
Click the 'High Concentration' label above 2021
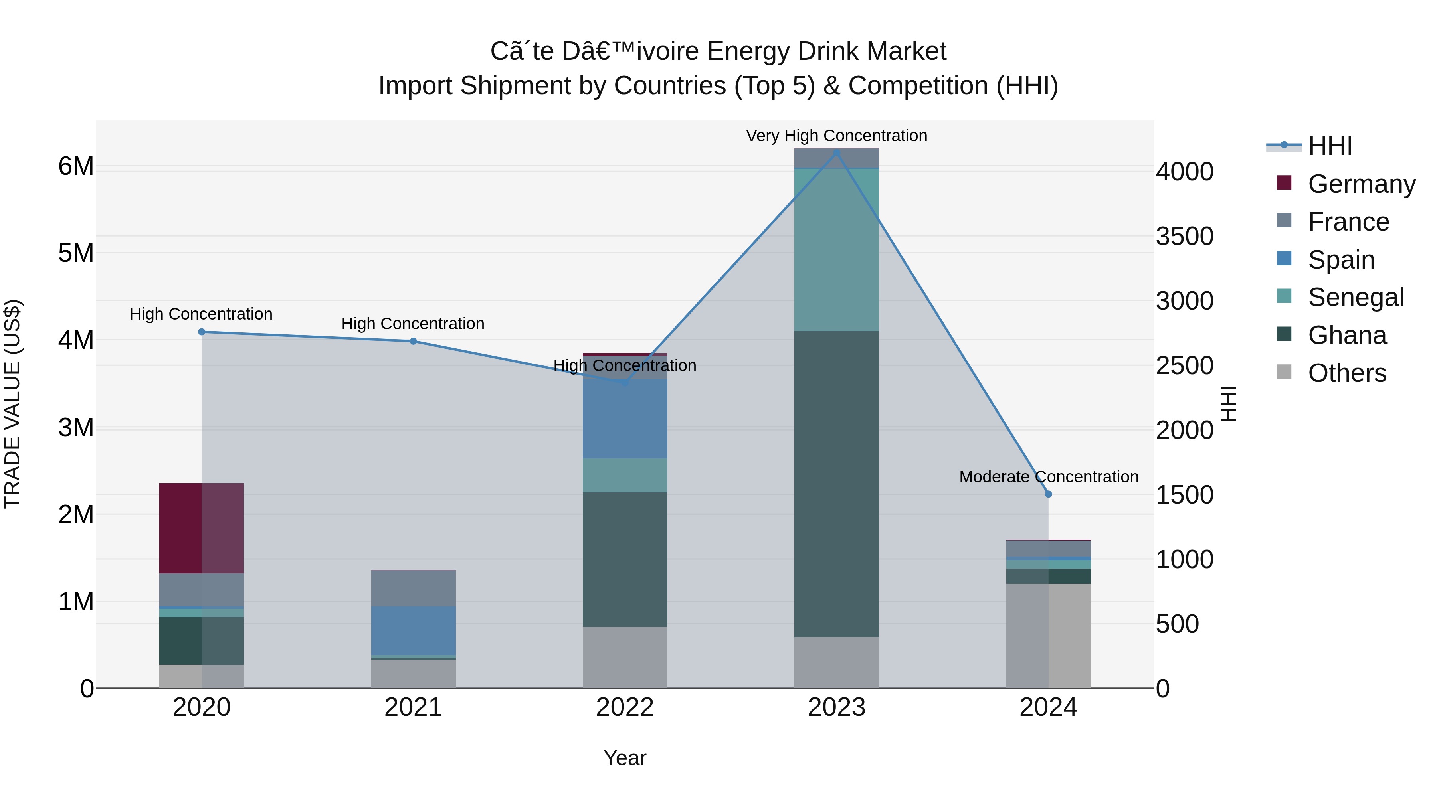click(413, 324)
